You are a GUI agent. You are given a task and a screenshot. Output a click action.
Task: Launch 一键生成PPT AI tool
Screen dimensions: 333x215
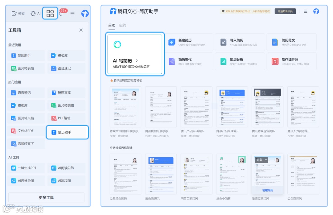pos(26,168)
